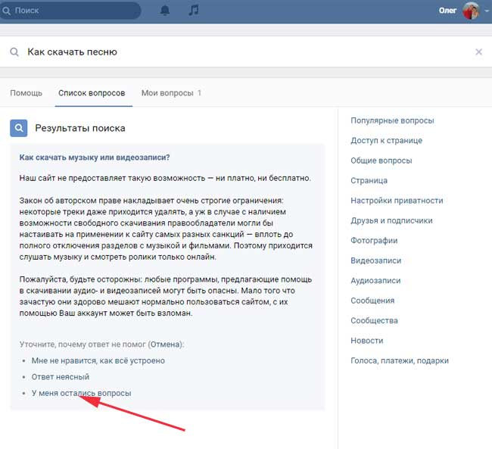Click the notifications bell icon
Viewport: 492px width, 449px height.
point(165,11)
